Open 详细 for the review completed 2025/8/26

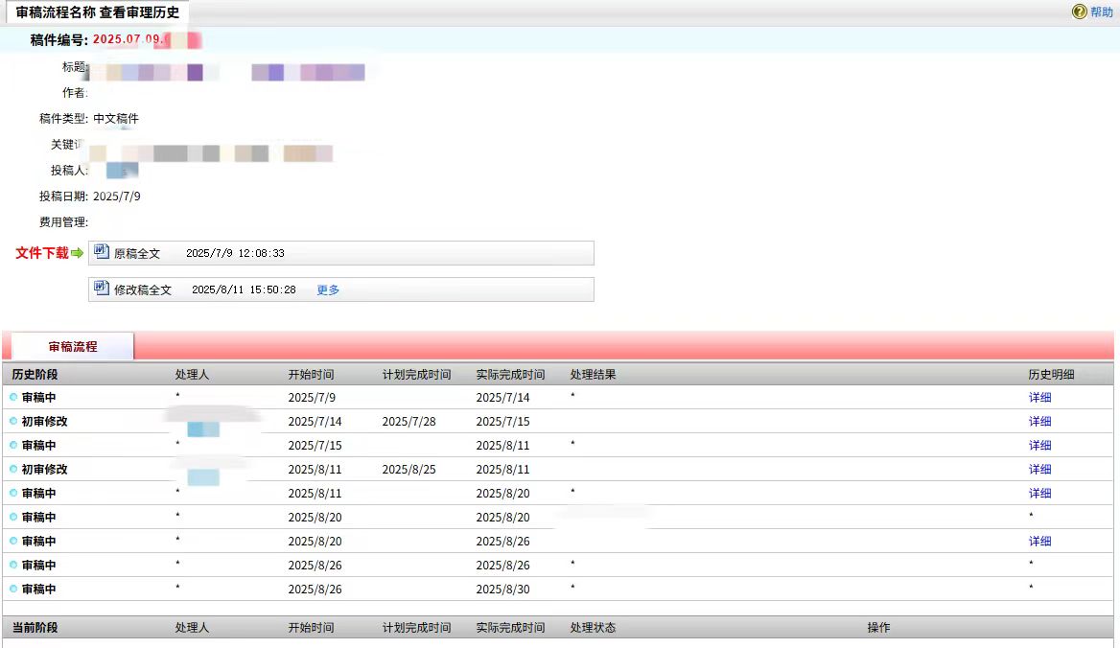click(x=1039, y=541)
